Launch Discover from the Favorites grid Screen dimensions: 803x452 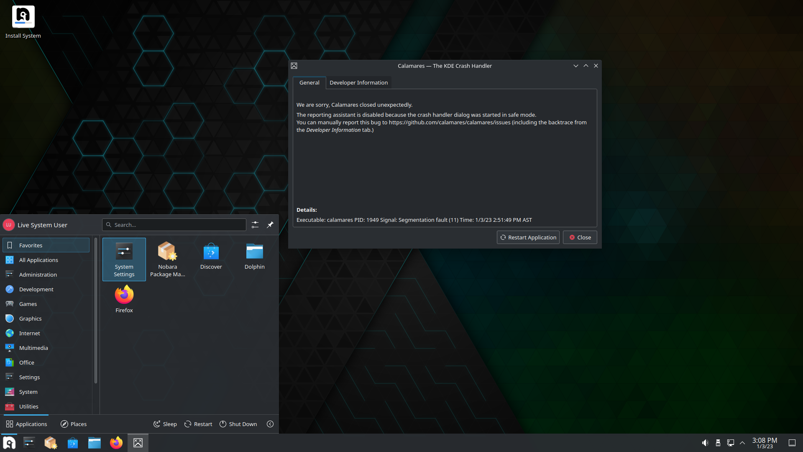tap(211, 259)
